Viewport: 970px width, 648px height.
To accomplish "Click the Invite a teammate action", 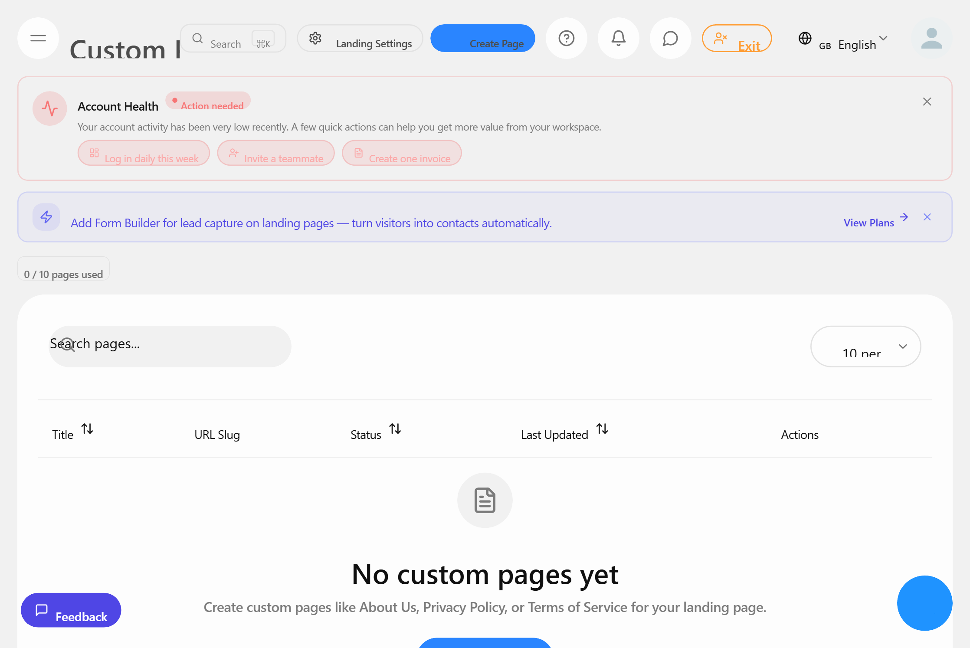I will 276,153.
